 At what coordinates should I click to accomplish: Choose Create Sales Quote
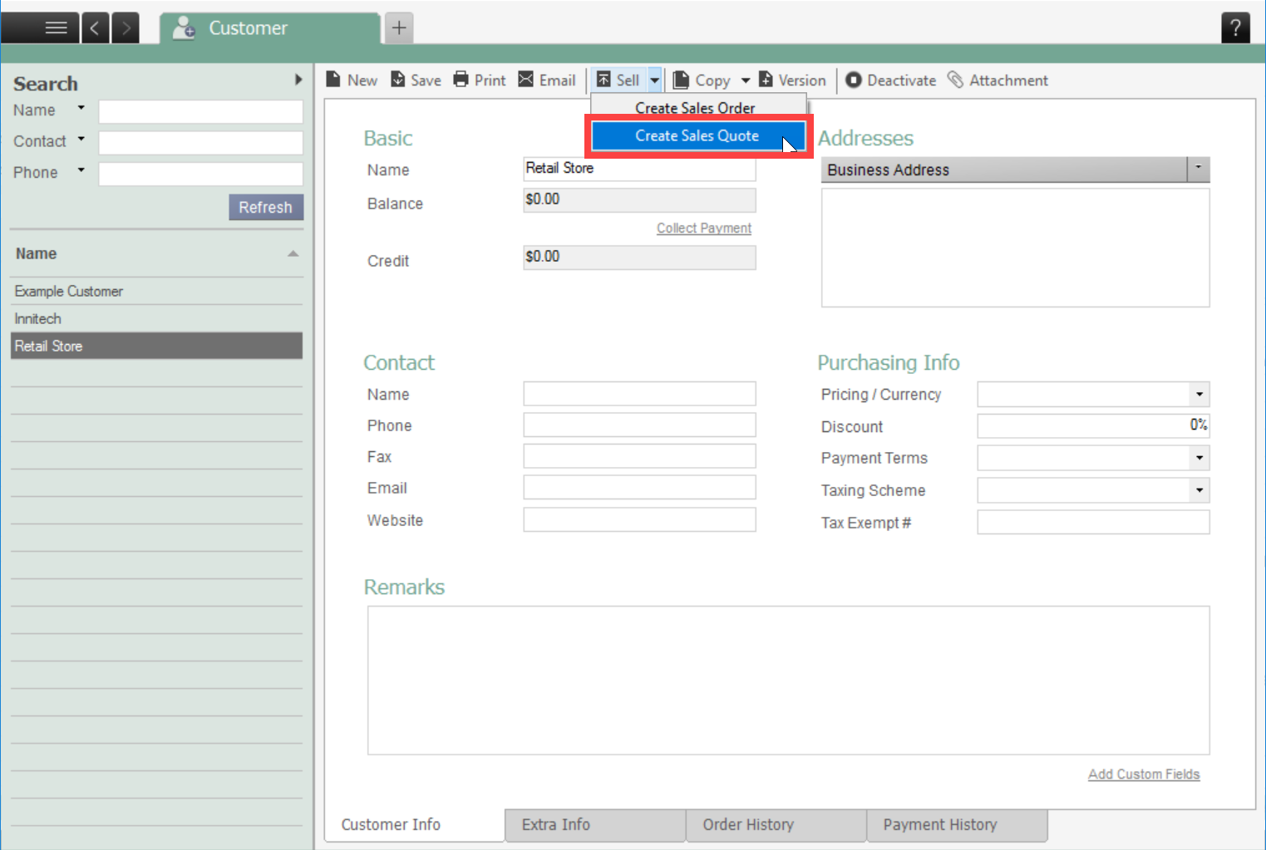[x=698, y=135]
